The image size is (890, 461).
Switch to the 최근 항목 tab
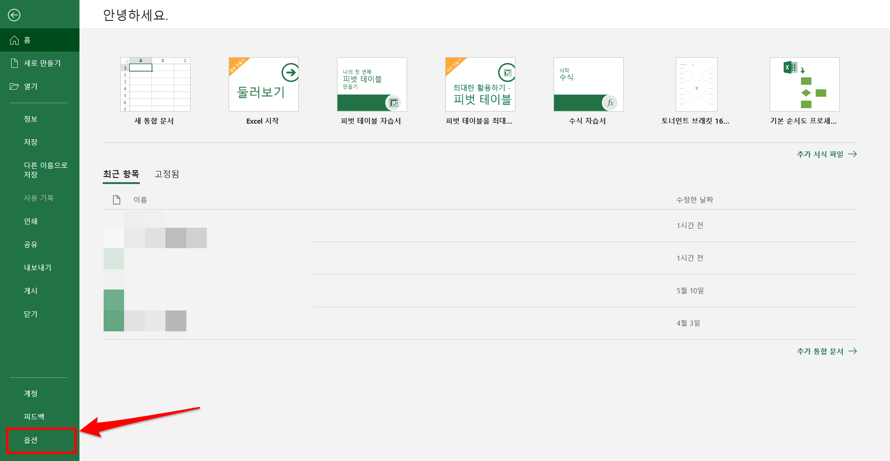(x=121, y=174)
